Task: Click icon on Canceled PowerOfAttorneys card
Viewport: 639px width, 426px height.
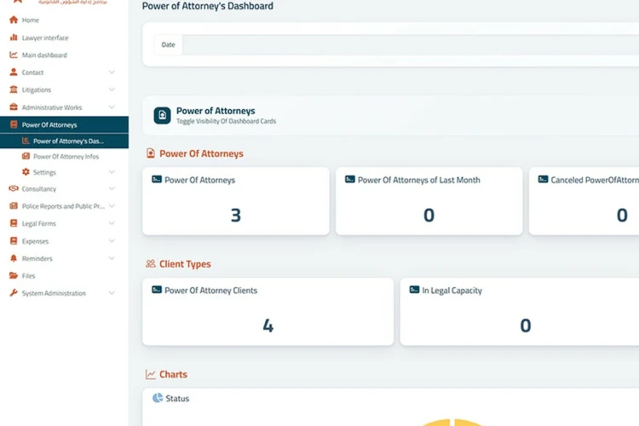Action: click(544, 180)
